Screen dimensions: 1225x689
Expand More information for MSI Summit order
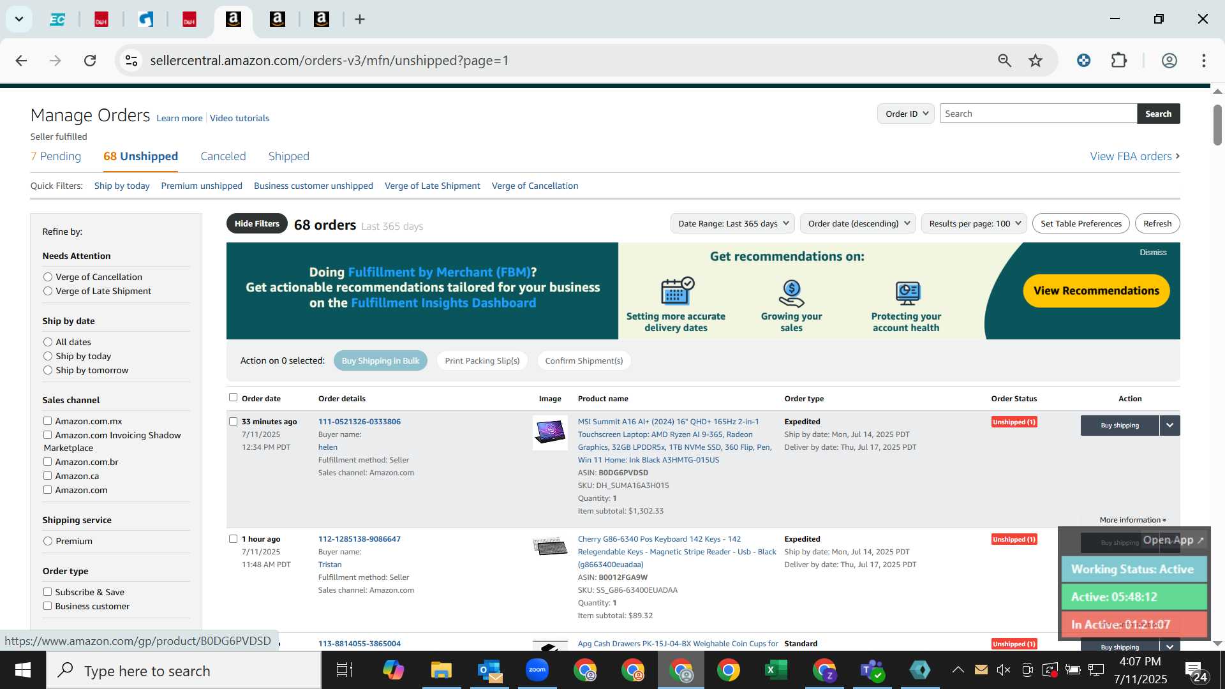[1132, 520]
